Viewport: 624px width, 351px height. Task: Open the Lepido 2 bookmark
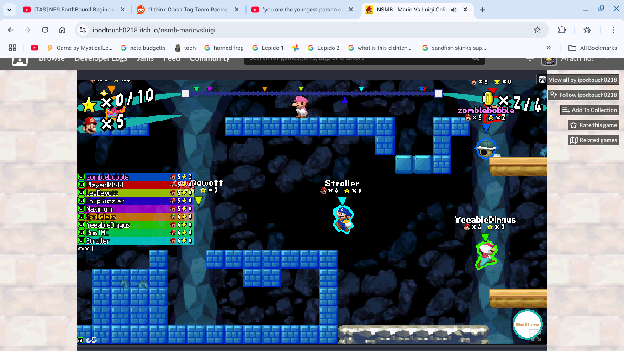point(324,48)
